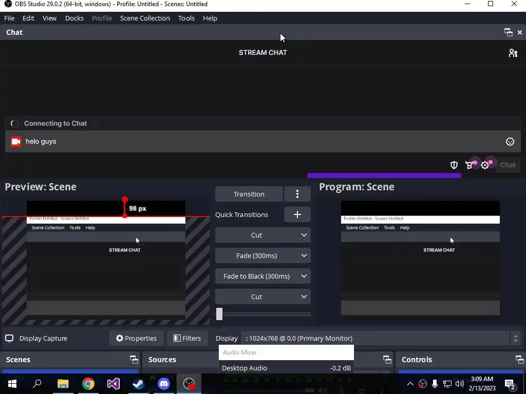Open the Docks menu

tap(74, 18)
